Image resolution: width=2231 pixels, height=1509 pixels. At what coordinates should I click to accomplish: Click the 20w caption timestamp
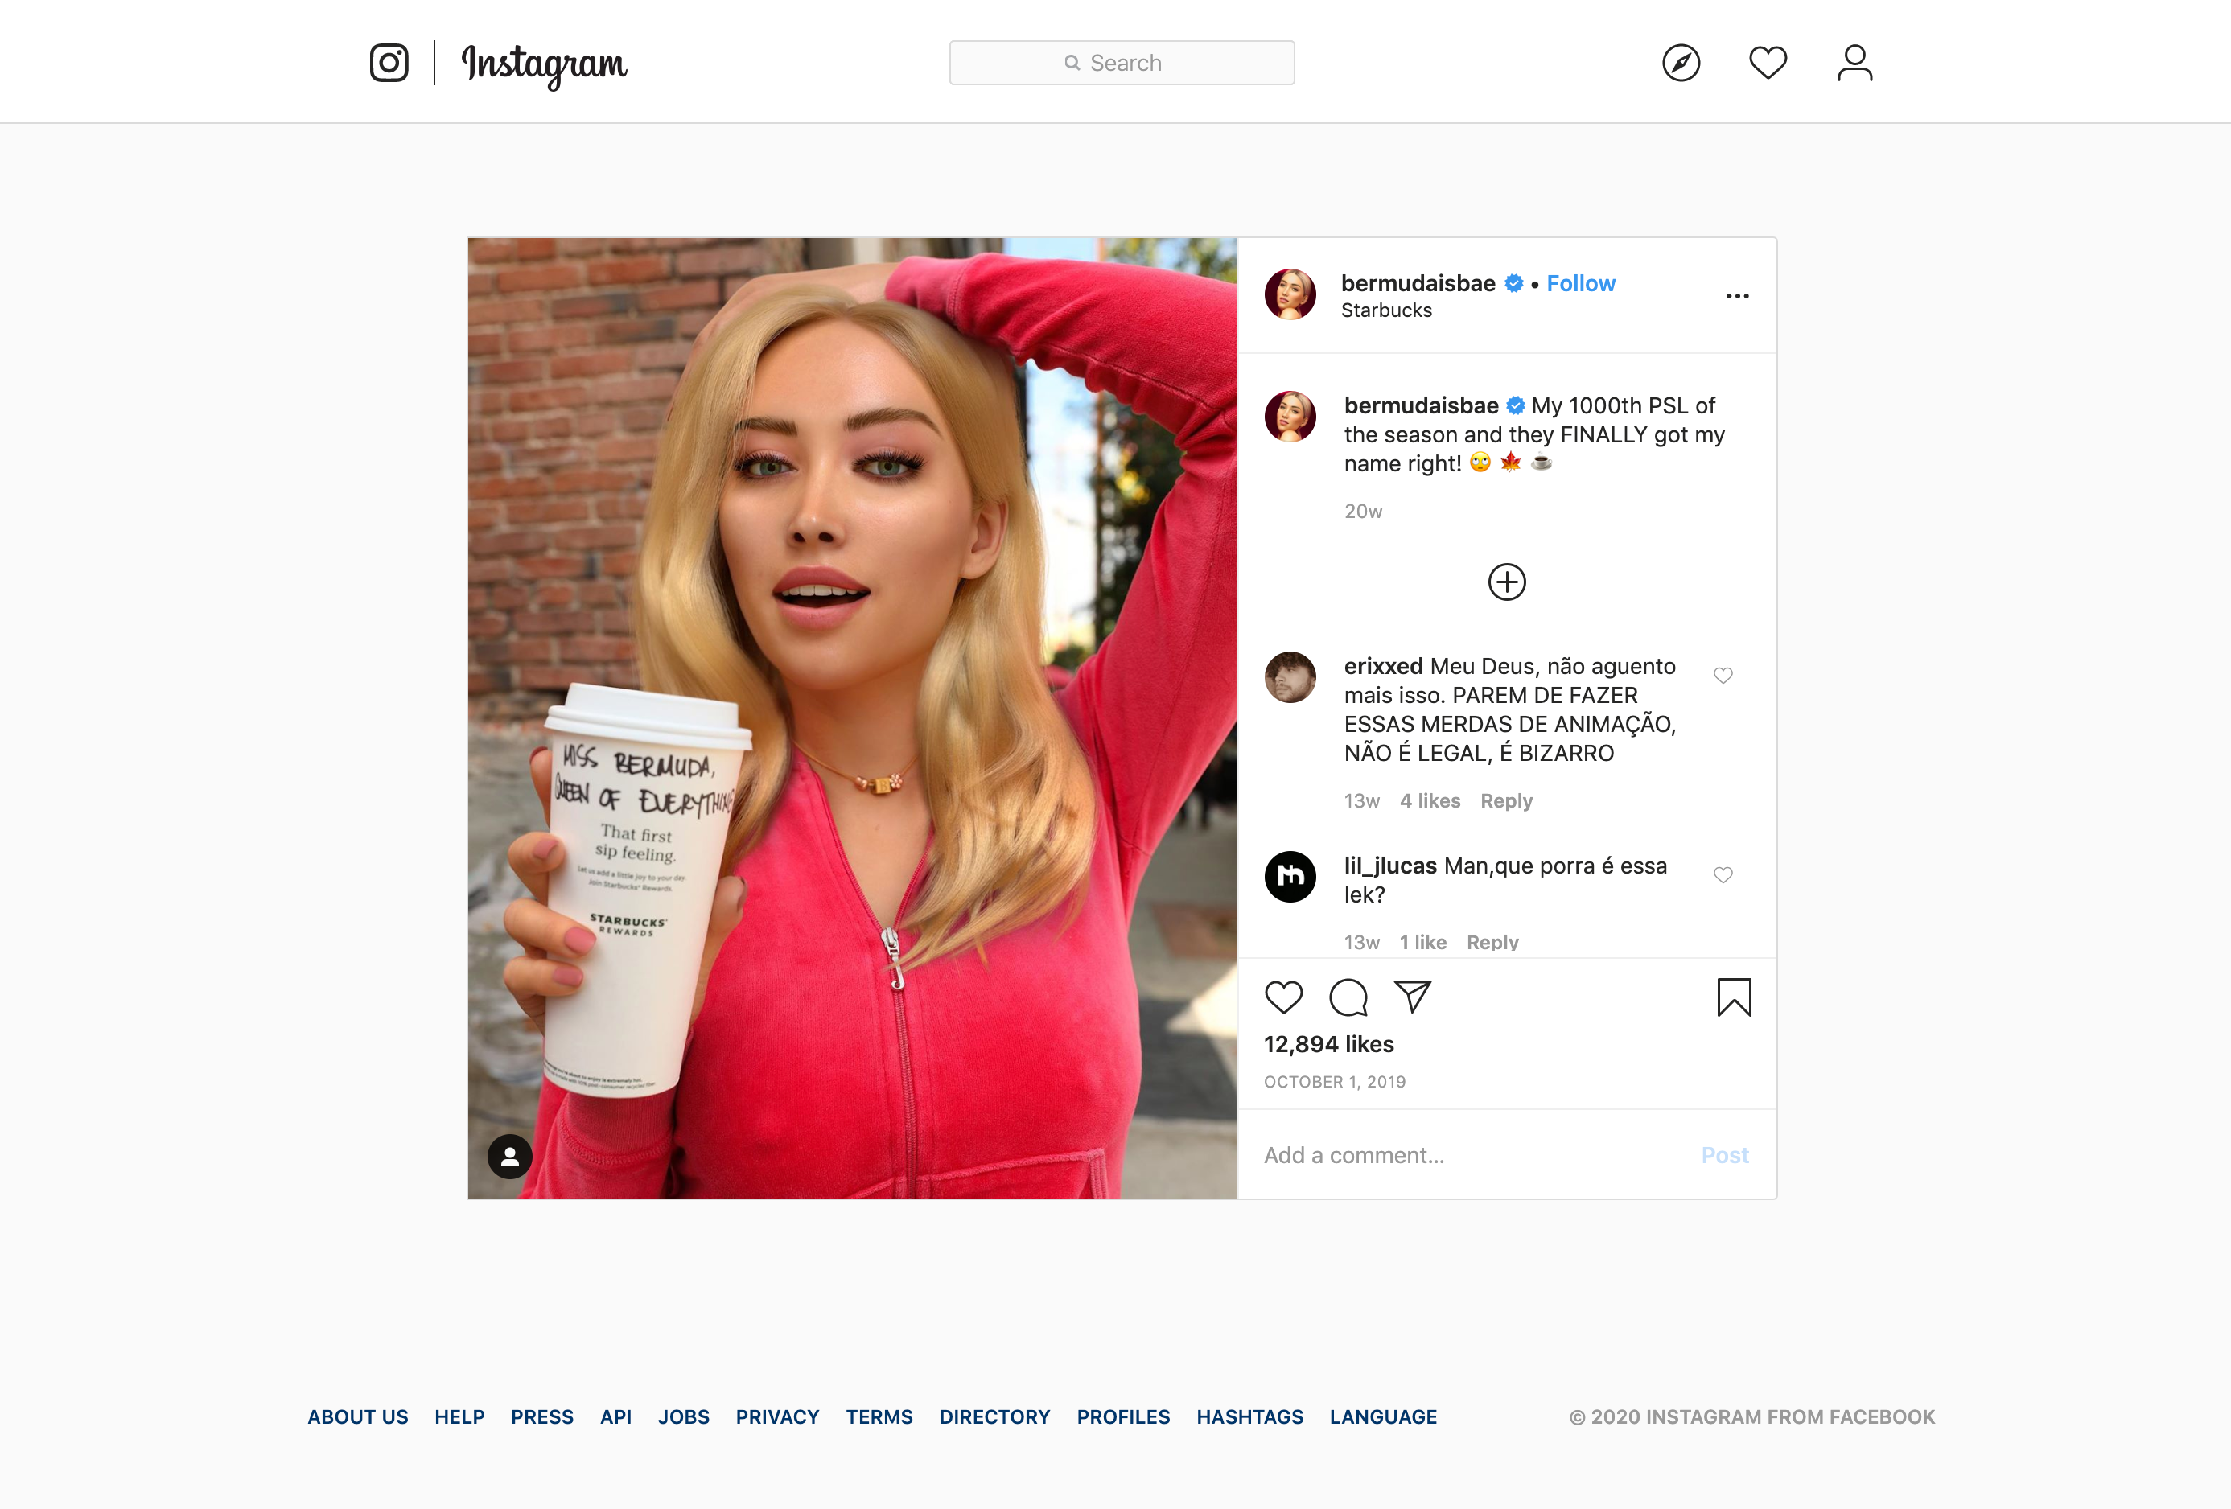[x=1363, y=512]
